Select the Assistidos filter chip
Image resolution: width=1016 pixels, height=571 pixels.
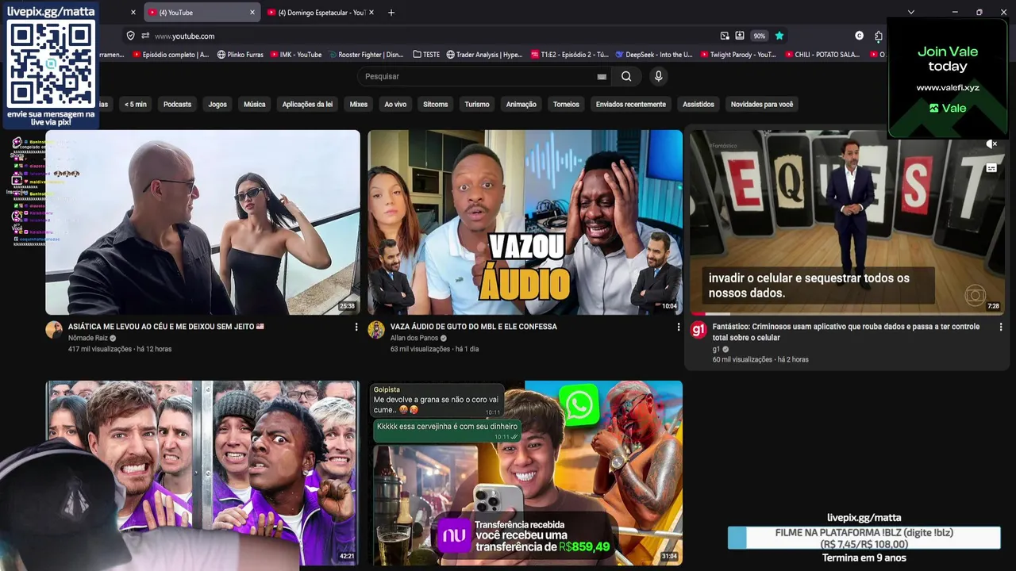(698, 104)
